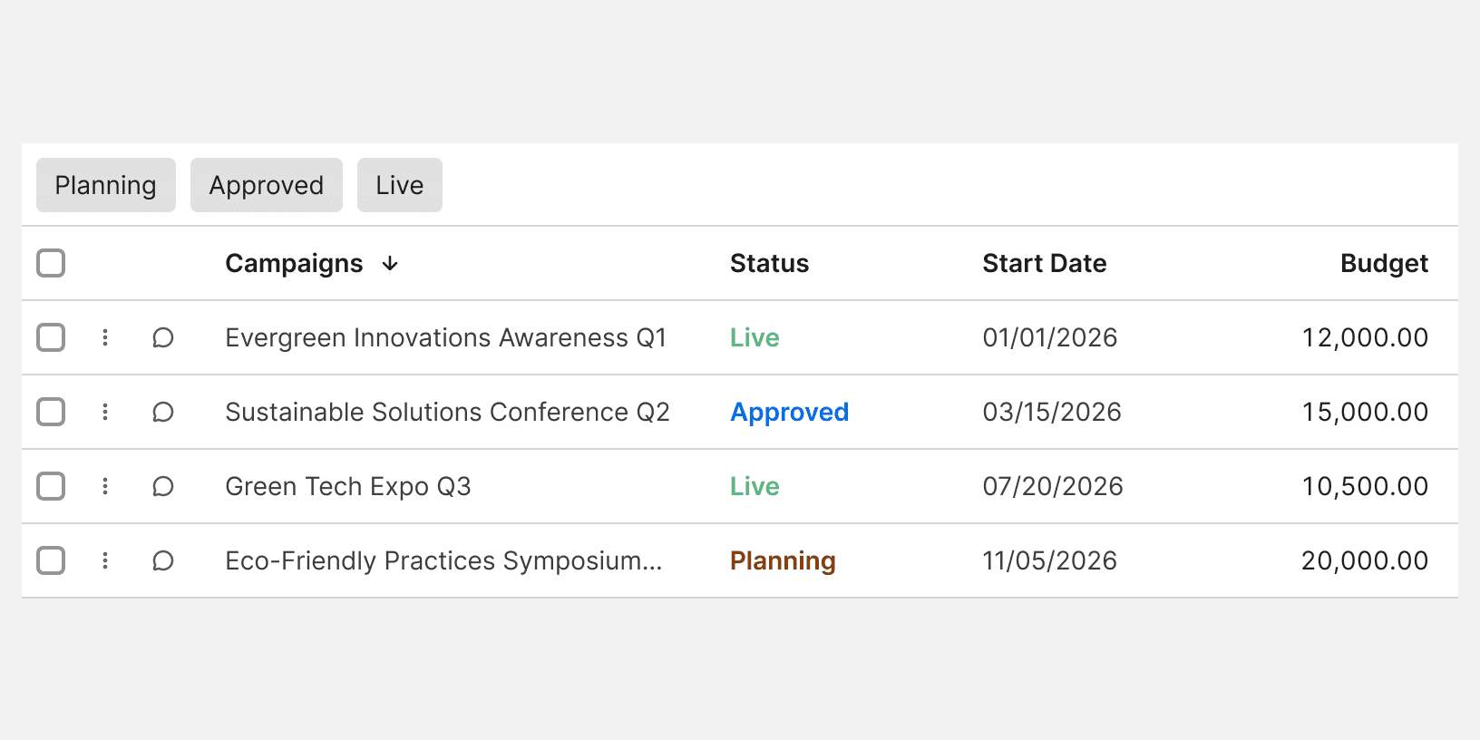Open more options for Sustainable Solutions Conference Q2
Image resolution: width=1480 pixels, height=740 pixels.
click(105, 412)
